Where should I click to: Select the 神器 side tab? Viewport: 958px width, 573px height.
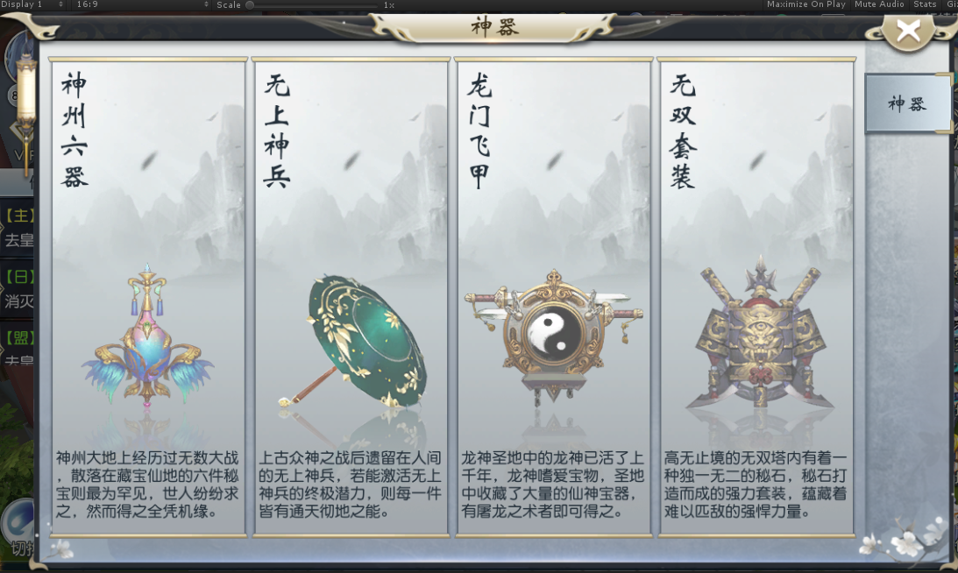pos(907,103)
